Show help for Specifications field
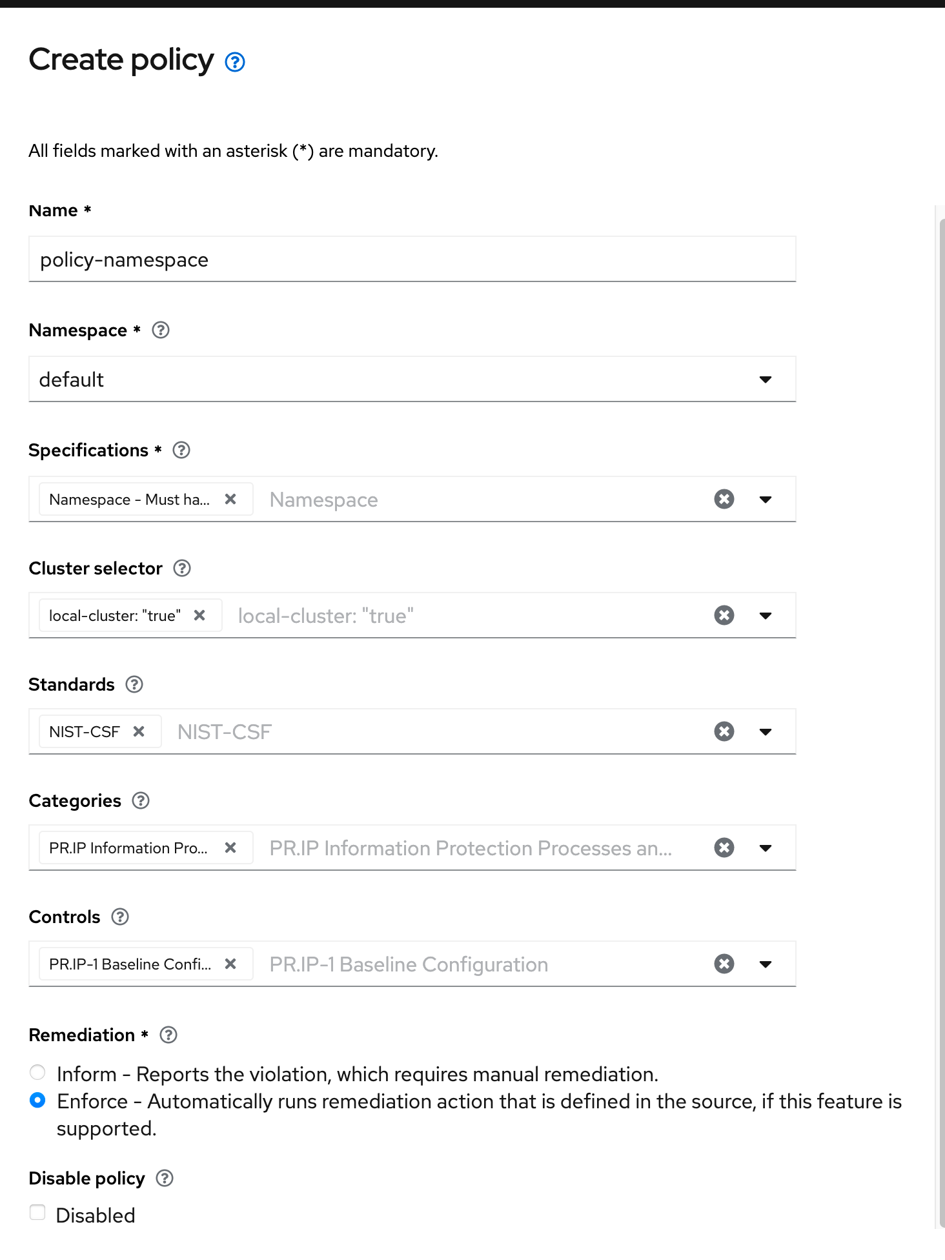Screen dimensions: 945x1260 click(x=181, y=451)
